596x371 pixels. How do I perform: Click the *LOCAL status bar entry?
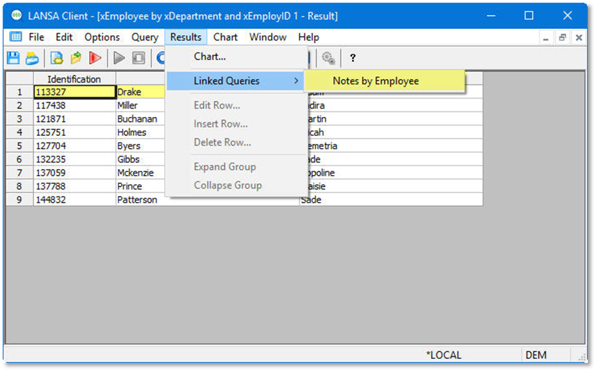(x=443, y=355)
